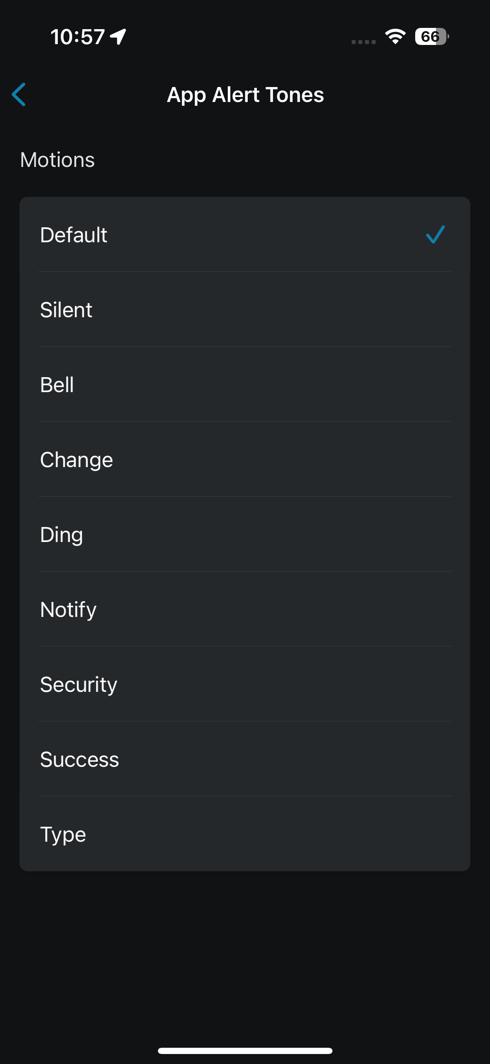Tap the 10:57 clock in status bar
This screenshot has height=1064, width=490.
coord(77,37)
